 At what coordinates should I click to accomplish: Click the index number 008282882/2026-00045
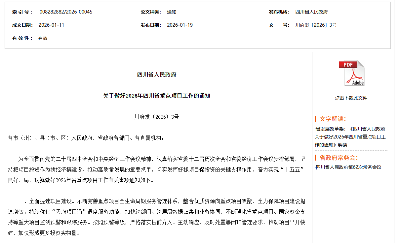point(66,12)
